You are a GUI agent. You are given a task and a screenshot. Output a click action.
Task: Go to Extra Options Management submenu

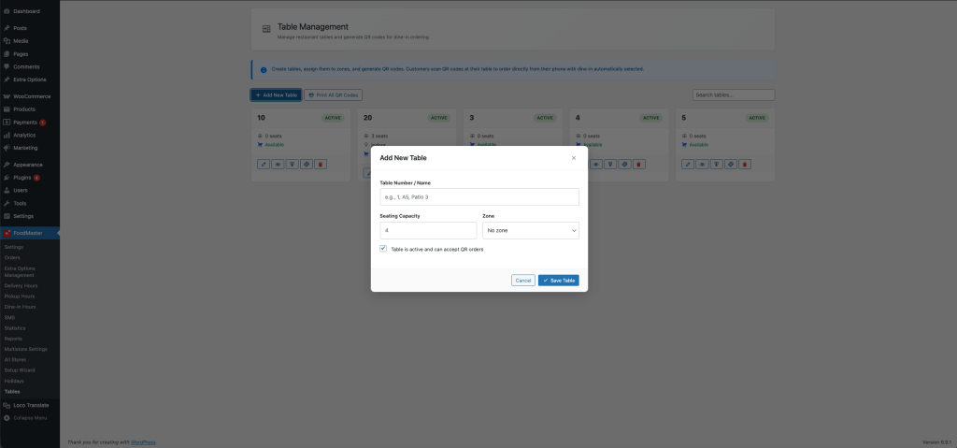(x=20, y=272)
